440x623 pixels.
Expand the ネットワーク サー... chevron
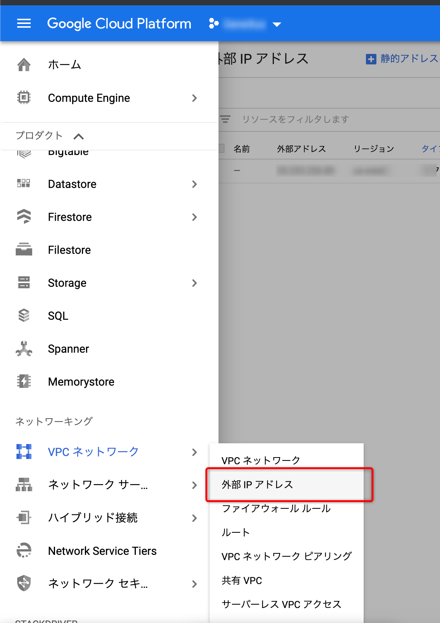(x=194, y=485)
